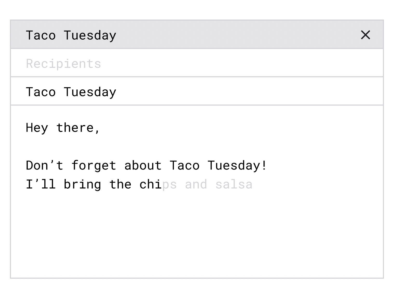Screen dimensions: 393x297
Task: Click the grey "and" autocomplete suggestion word
Action: pos(196,185)
